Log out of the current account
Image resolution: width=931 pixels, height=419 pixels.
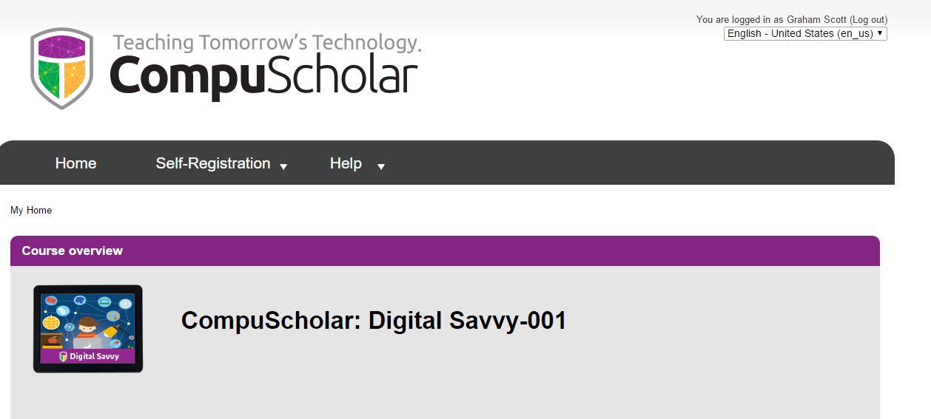(x=868, y=20)
